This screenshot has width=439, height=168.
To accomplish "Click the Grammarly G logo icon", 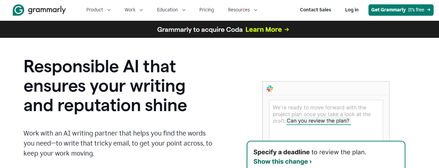I will coord(18,10).
